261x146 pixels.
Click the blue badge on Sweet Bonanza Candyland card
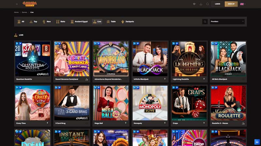pos(56,43)
